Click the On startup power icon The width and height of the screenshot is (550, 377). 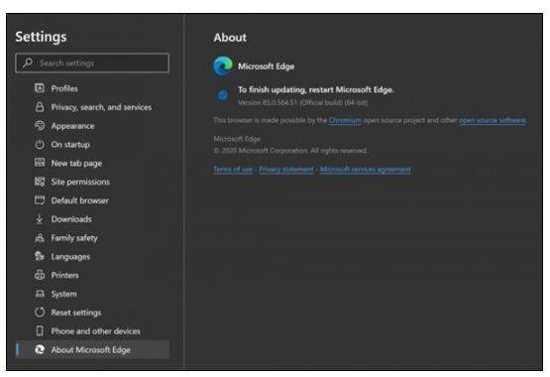tap(40, 144)
